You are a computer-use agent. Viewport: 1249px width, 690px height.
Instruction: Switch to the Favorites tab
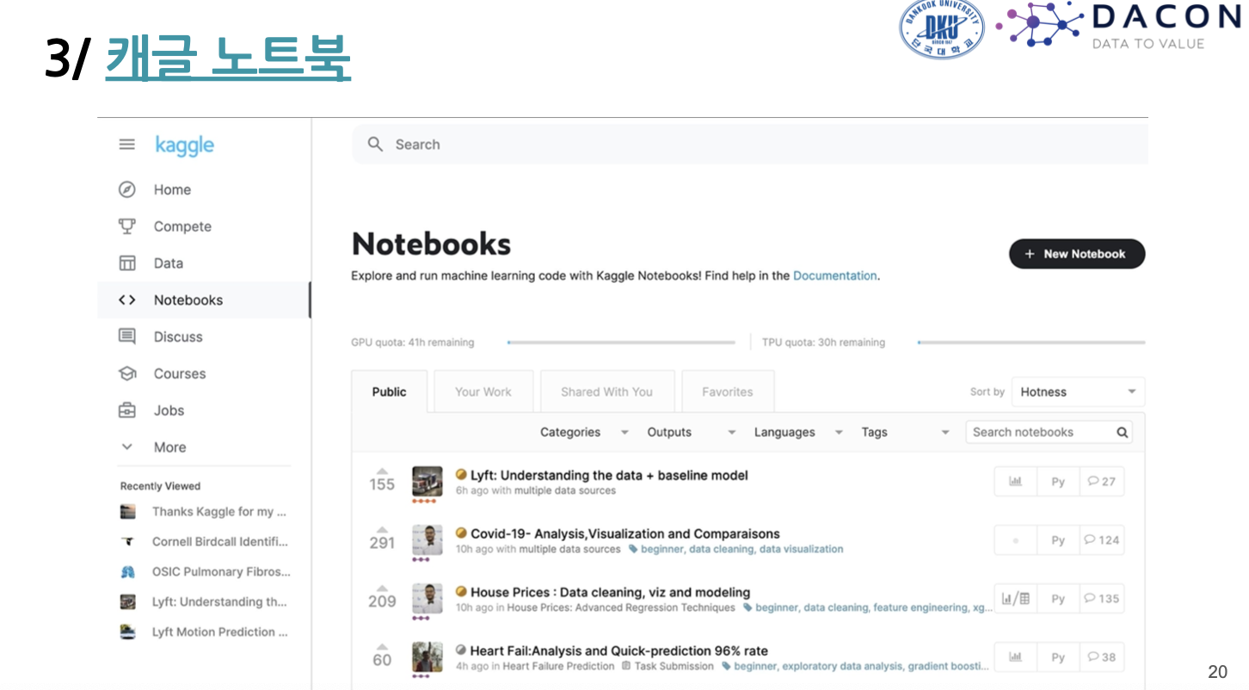(728, 391)
